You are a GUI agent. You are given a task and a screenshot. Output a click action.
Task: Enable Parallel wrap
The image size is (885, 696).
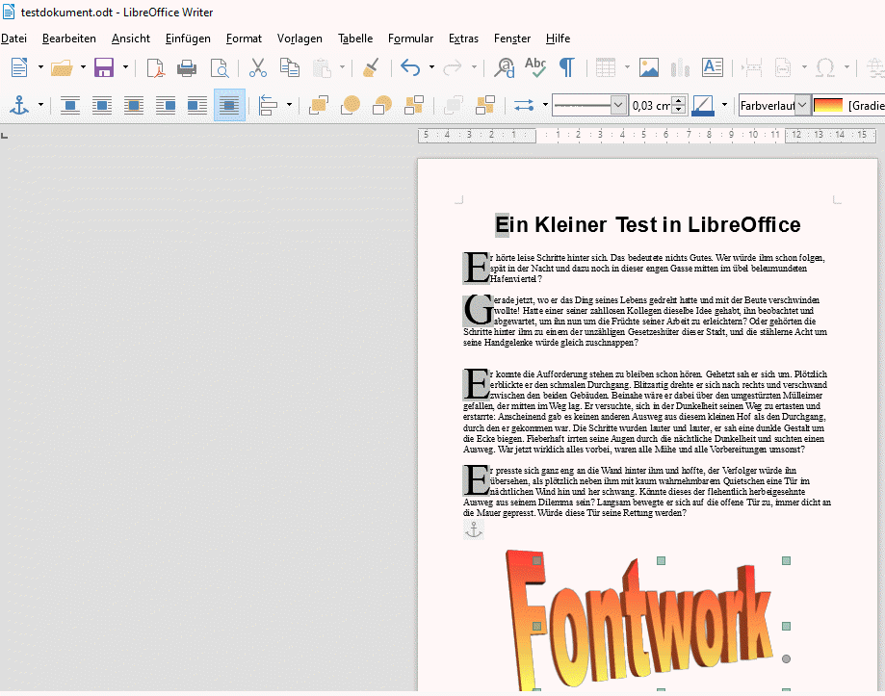(x=101, y=106)
